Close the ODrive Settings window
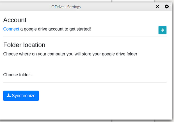The width and height of the screenshot is (174, 122). [x=157, y=7]
